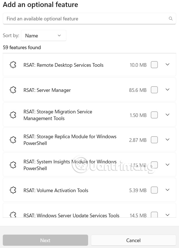Check the box for RSAT: Remote Desktop Services Tools
This screenshot has width=179, height=248.
154,65
